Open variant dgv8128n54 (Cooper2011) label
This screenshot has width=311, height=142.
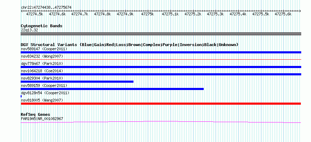point(45,93)
